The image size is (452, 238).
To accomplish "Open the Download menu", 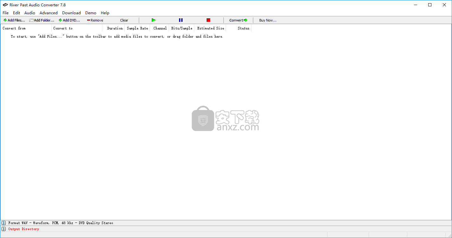I will point(71,13).
